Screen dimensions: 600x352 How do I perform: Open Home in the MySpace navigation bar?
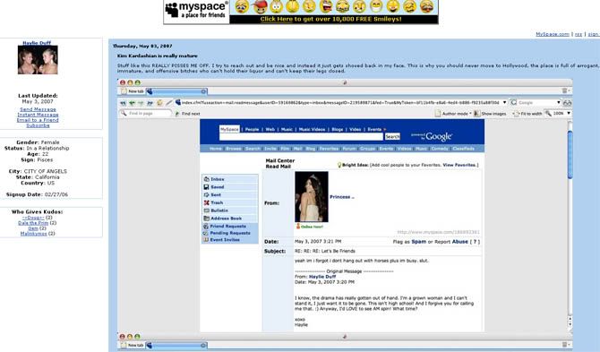pyautogui.click(x=216, y=149)
